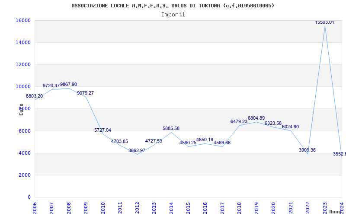Image resolution: width=346 pixels, height=216 pixels.
Task: Click the x-axis year label 2012
Action: (137, 208)
